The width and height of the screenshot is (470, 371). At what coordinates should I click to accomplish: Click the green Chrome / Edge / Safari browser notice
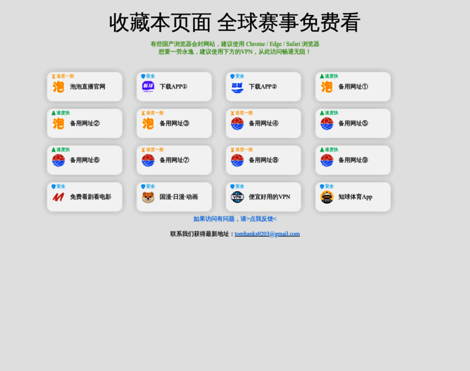[235, 44]
